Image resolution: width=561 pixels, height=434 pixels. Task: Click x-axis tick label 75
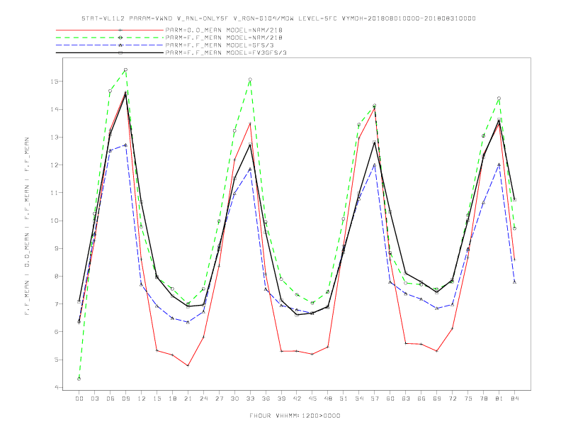(x=468, y=399)
